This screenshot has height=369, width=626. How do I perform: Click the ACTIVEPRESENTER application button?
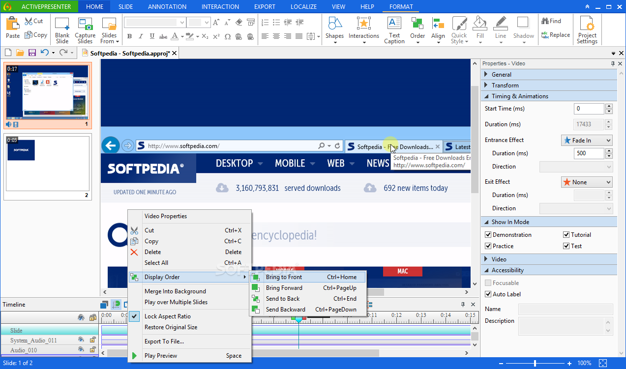point(39,6)
